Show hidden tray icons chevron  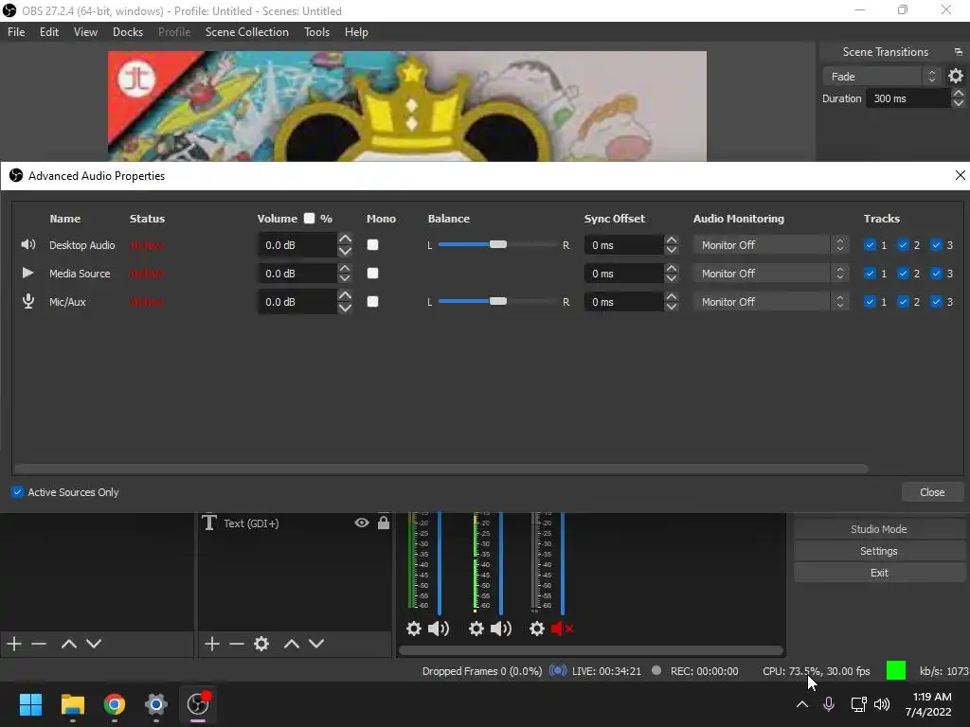pos(802,704)
